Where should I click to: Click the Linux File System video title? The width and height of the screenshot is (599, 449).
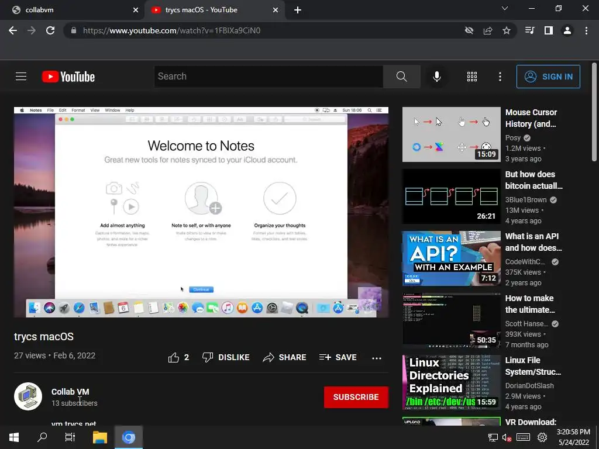click(533, 366)
